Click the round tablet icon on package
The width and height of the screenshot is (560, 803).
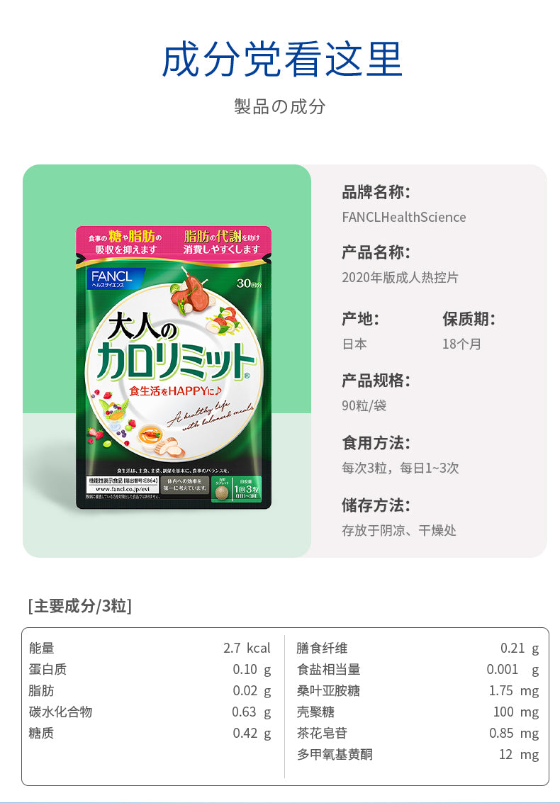pos(221,493)
